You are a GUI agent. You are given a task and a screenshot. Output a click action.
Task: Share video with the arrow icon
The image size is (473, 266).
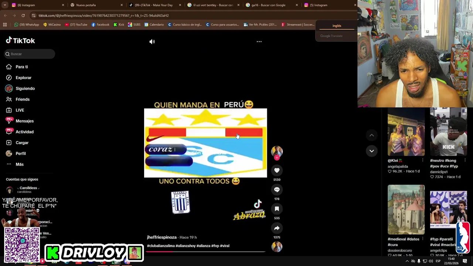[x=277, y=228]
